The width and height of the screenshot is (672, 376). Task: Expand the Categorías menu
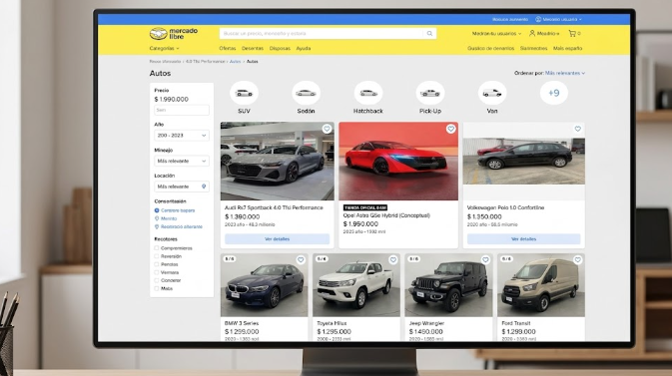(x=164, y=49)
